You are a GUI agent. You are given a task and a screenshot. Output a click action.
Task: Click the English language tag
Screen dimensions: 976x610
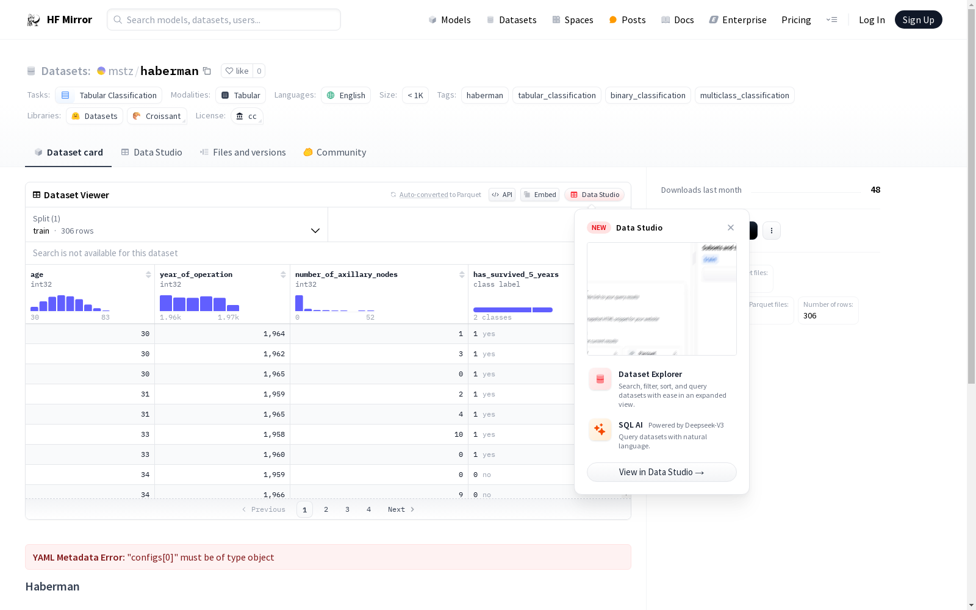[x=346, y=95]
